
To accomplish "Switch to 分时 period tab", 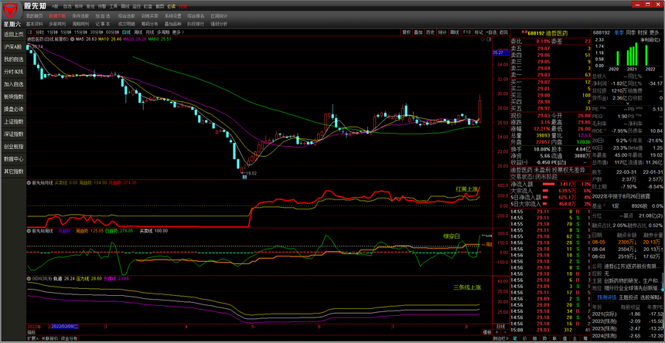I will [39, 32].
